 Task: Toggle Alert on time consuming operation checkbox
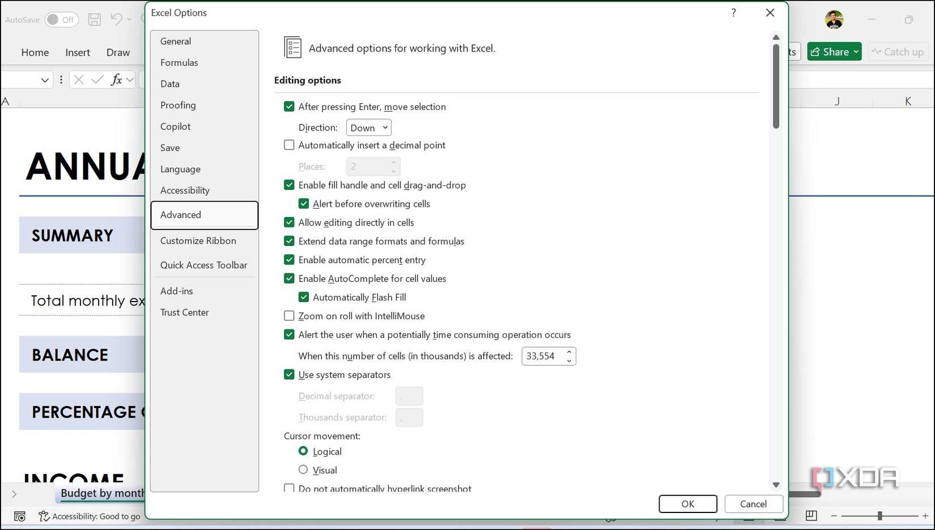pyautogui.click(x=289, y=334)
